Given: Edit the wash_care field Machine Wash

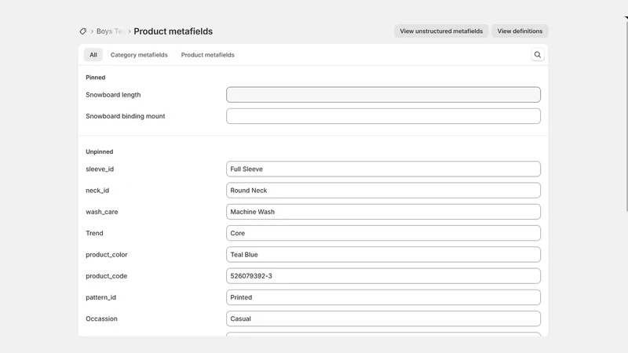Looking at the screenshot, I should (383, 212).
